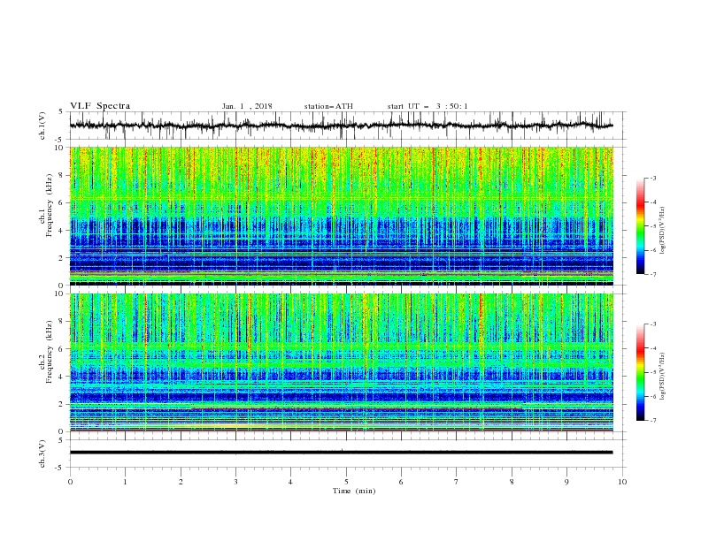701x541 pixels.
Task: Click ch.1 spectrogram frequency tick '8'
Action: pyautogui.click(x=62, y=175)
